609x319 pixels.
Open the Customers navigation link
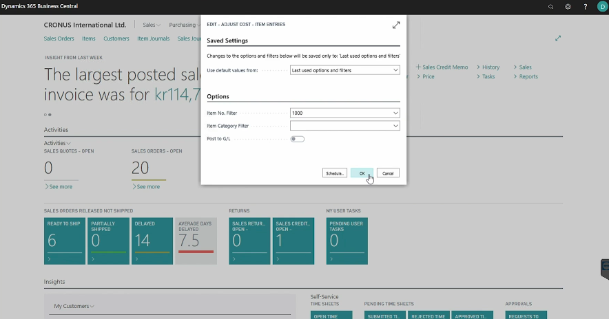coord(116,38)
